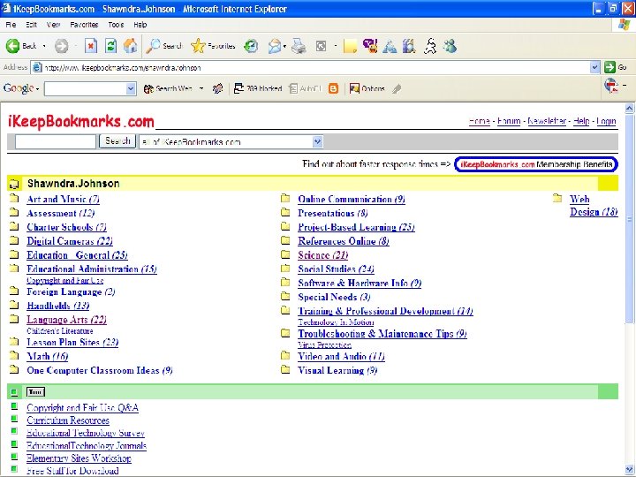Open the Mail icon dropdown arrow
Screen dimensions: 636x477
[284, 46]
